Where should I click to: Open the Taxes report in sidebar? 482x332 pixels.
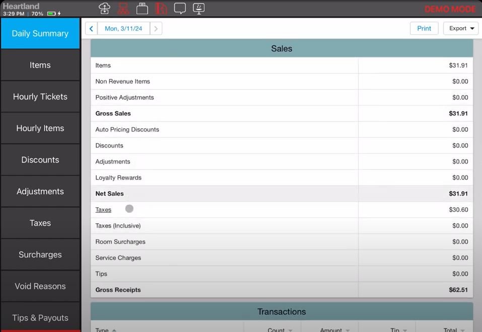pos(40,223)
